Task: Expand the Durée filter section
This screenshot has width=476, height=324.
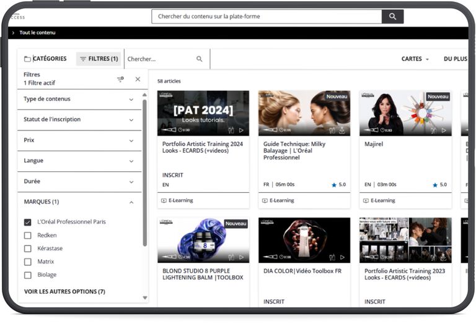Action: tap(79, 181)
